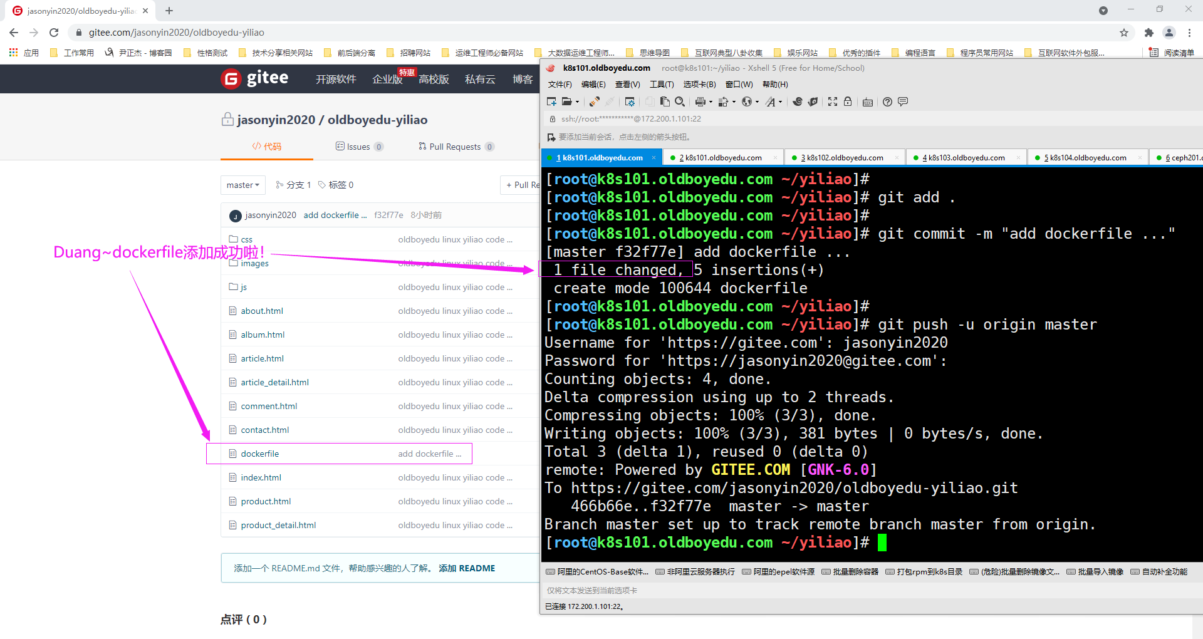Open session Properties gear icon
Viewport: 1203px width, 639px height.
tap(630, 101)
